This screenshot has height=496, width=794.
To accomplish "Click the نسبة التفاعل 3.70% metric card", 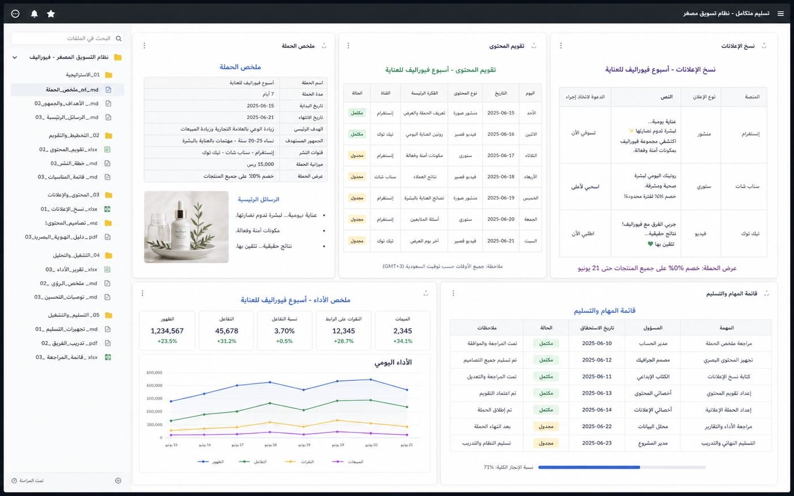I will coord(284,330).
